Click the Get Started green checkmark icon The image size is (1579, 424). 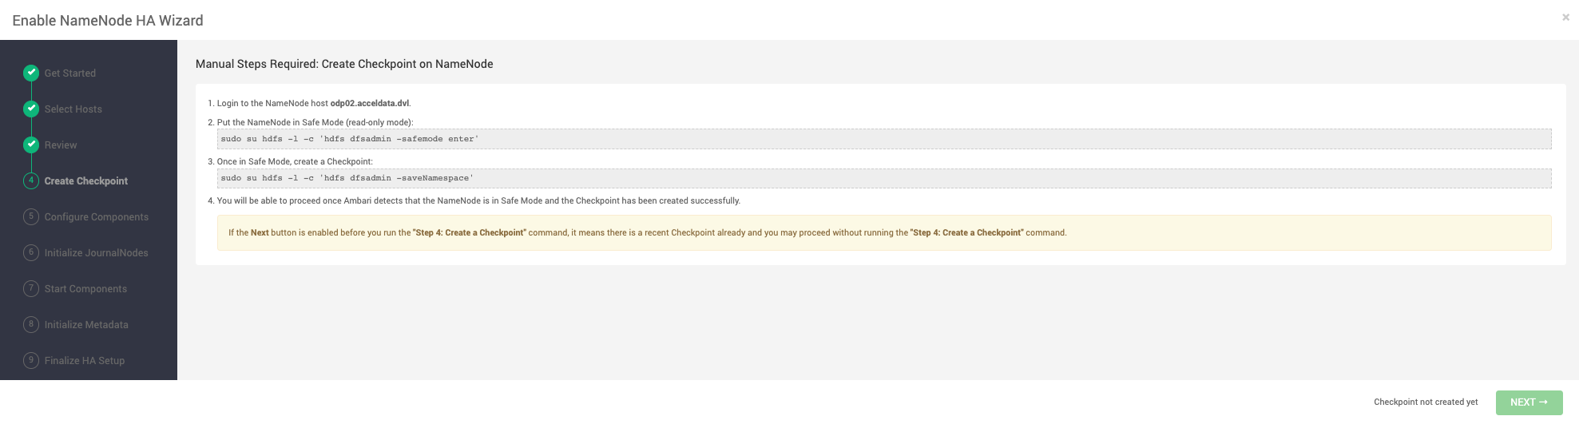[31, 73]
